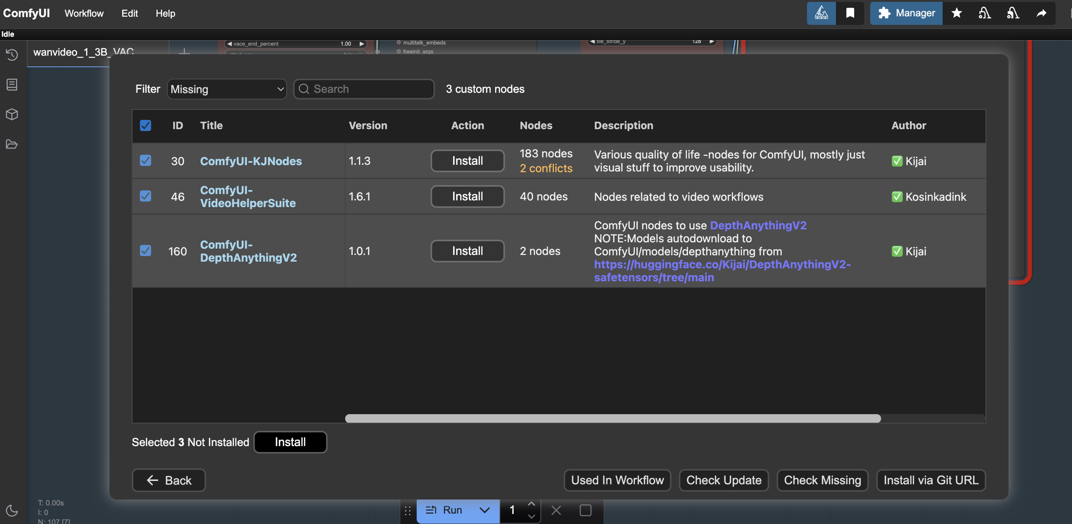Click the version 1.6.1 cell
Image resolution: width=1072 pixels, height=524 pixels.
[360, 197]
